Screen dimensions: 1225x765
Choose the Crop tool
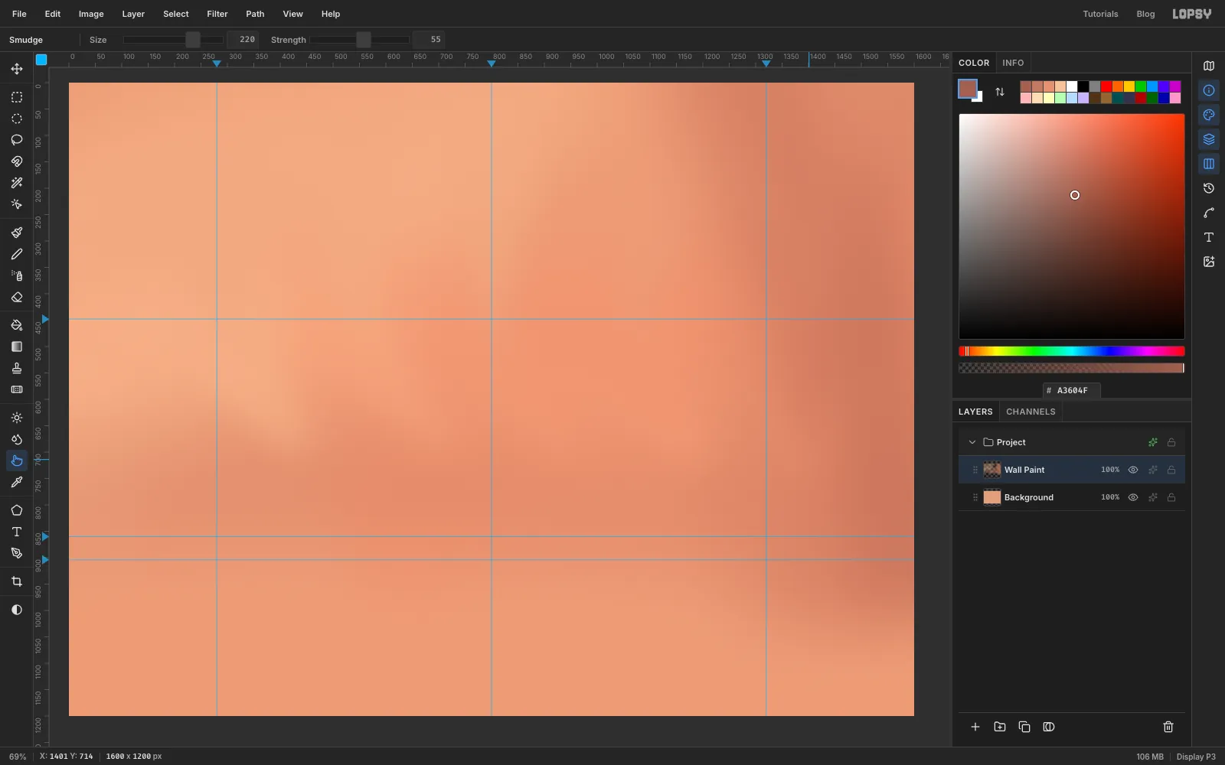16,581
